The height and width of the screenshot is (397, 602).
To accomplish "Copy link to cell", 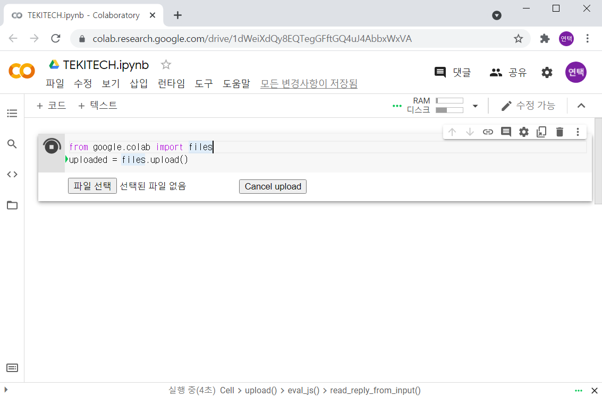I will tap(488, 132).
